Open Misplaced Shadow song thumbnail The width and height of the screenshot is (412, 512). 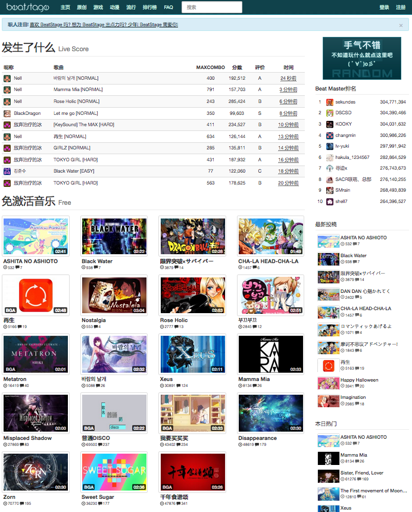point(36,413)
